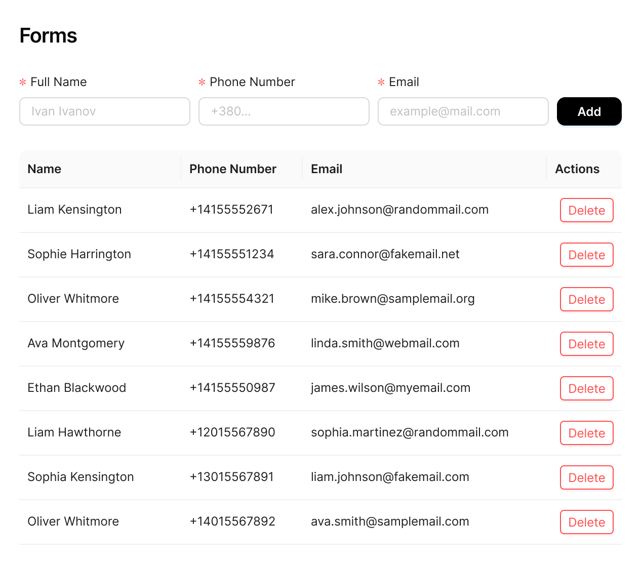The image size is (641, 562).
Task: Click the email alex.johnson@randommail.com
Action: 399,210
